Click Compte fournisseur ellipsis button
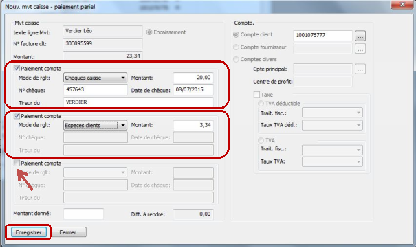416x248 pixels. click(x=360, y=49)
